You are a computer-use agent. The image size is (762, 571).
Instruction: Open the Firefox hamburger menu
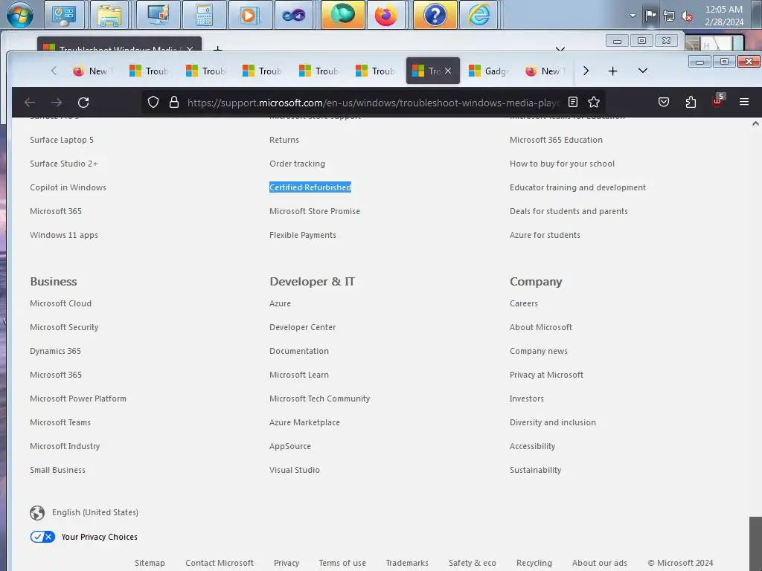coord(744,102)
